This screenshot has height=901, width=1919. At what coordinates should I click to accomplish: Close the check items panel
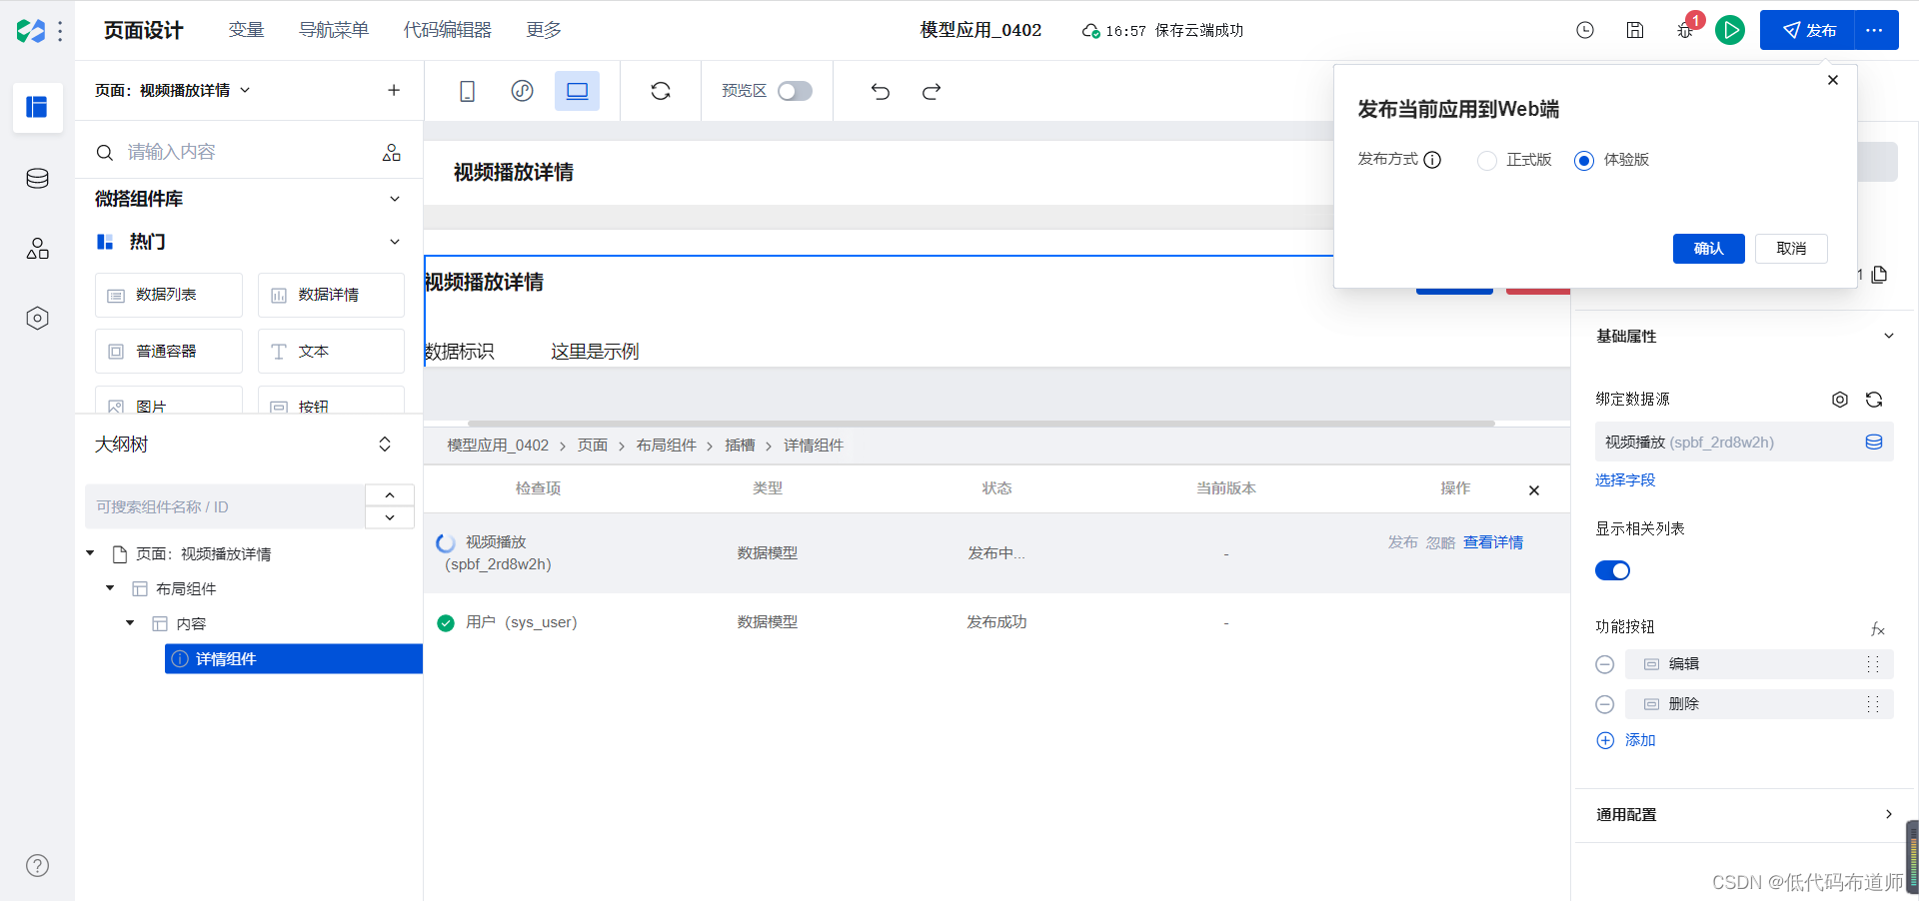pyautogui.click(x=1534, y=490)
